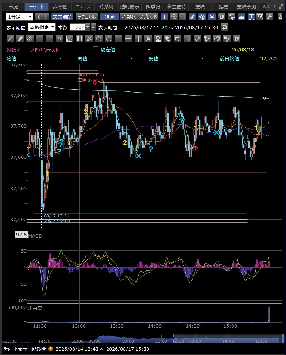This screenshot has height=355, width=286.
Task: Click the left handle of range slider
Action: 173,339
